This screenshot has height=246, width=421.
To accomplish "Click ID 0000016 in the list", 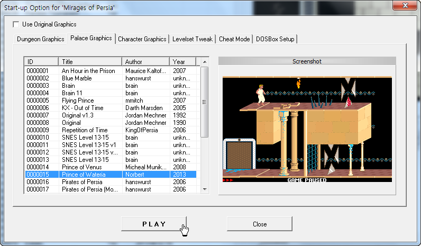I will 38,182.
